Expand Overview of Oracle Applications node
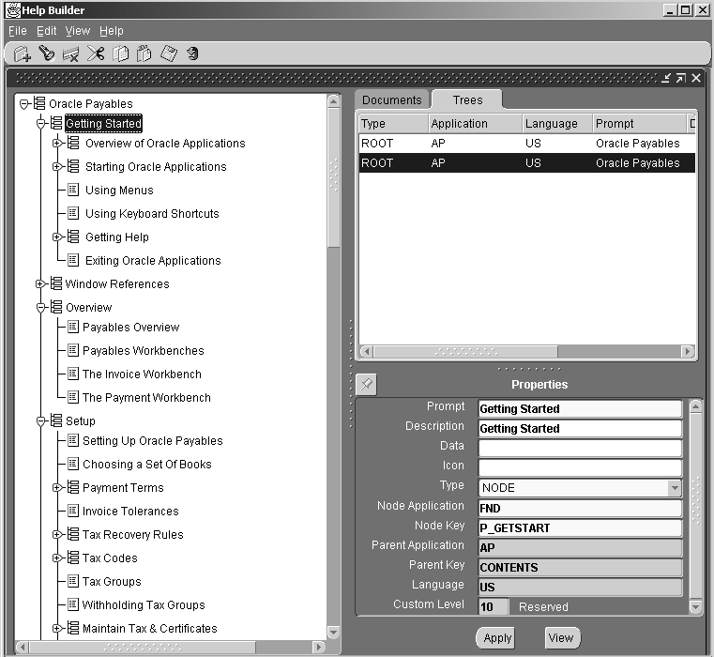The width and height of the screenshot is (714, 657). tap(57, 143)
